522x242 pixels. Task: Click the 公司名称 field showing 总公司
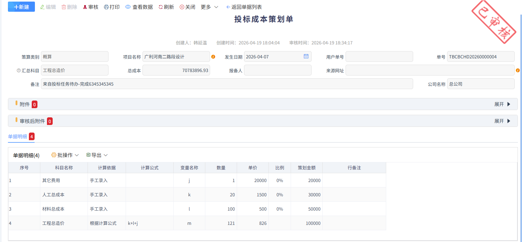click(481, 84)
